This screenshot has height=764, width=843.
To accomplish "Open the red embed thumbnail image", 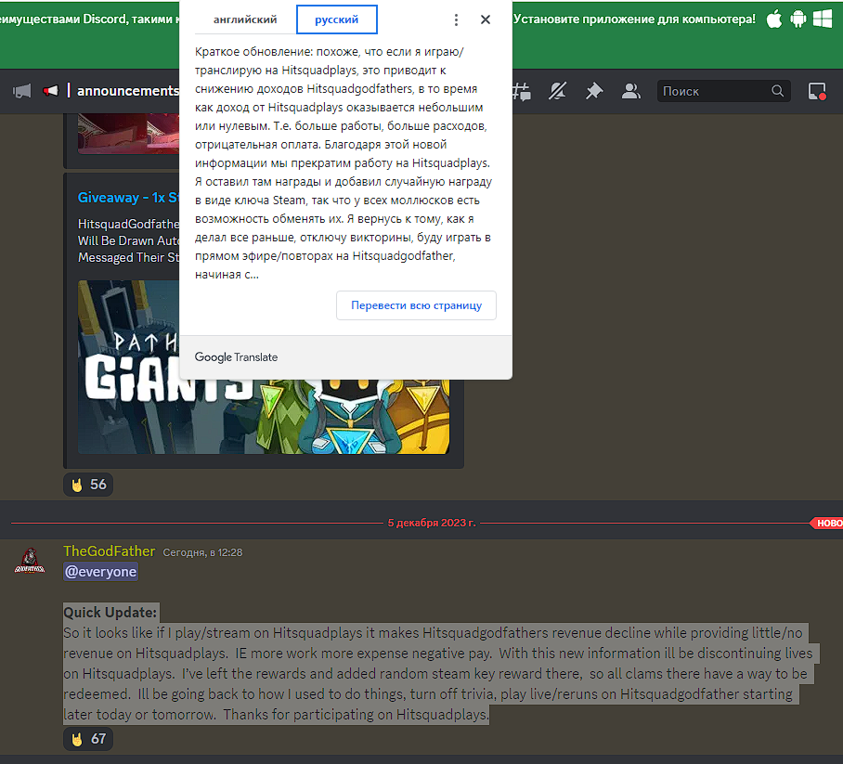I will [128, 134].
